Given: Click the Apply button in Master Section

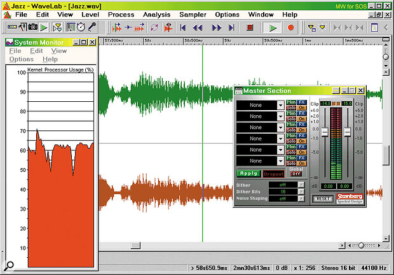Looking at the screenshot, I should pyautogui.click(x=248, y=173).
